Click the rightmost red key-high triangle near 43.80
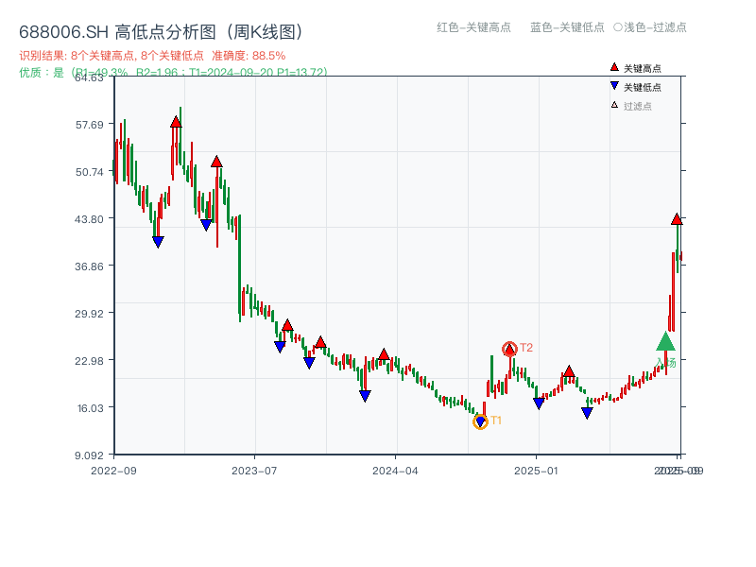 [677, 219]
